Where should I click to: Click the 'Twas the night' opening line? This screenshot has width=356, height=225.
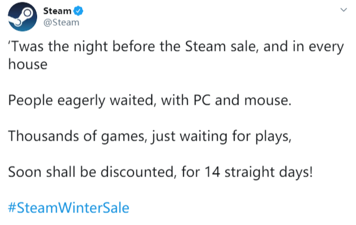176,47
